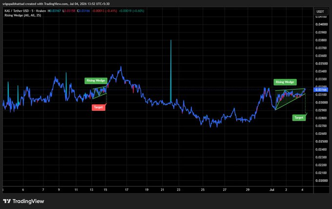Click the header attribution text with date
Image resolution: width=332 pixels, height=209 pixels.
pyautogui.click(x=56, y=4)
